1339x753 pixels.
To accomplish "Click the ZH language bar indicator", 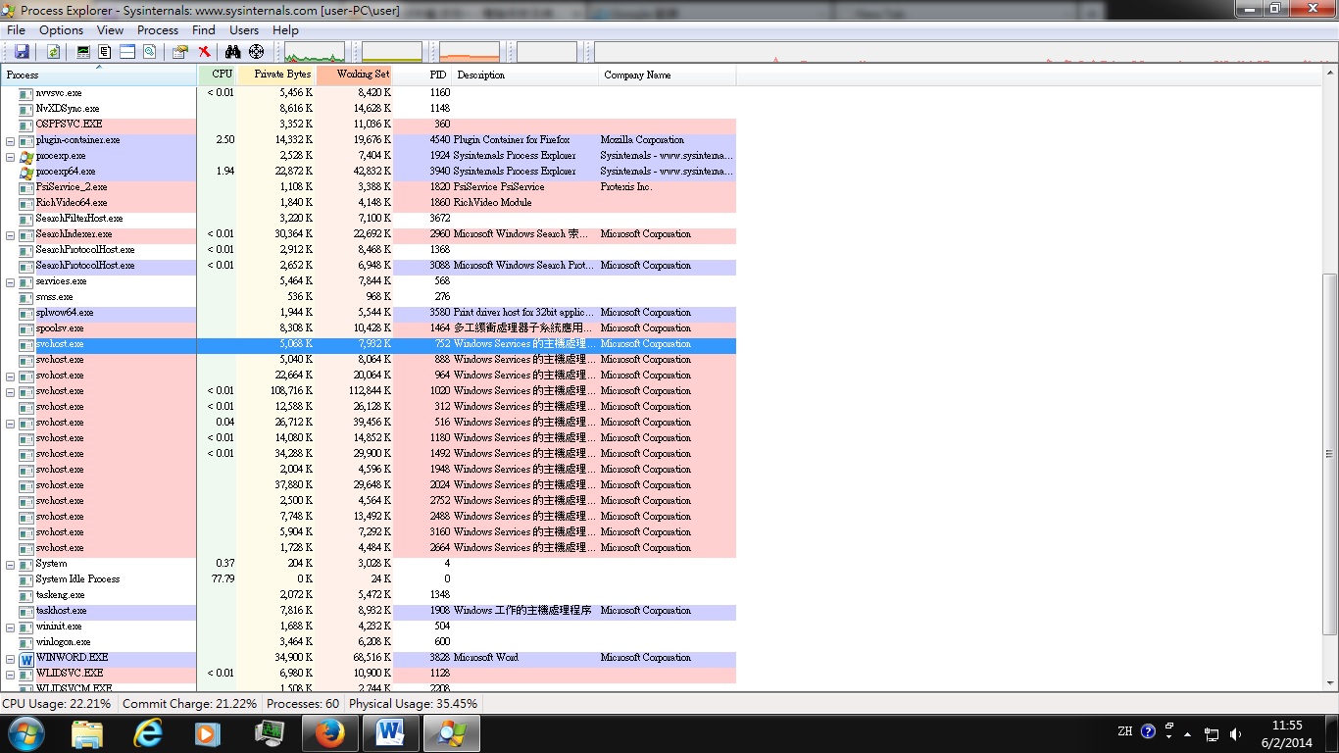I will click(1124, 731).
